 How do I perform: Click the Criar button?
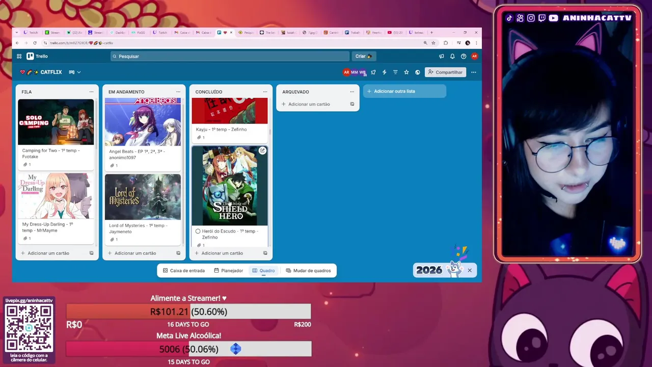(364, 56)
